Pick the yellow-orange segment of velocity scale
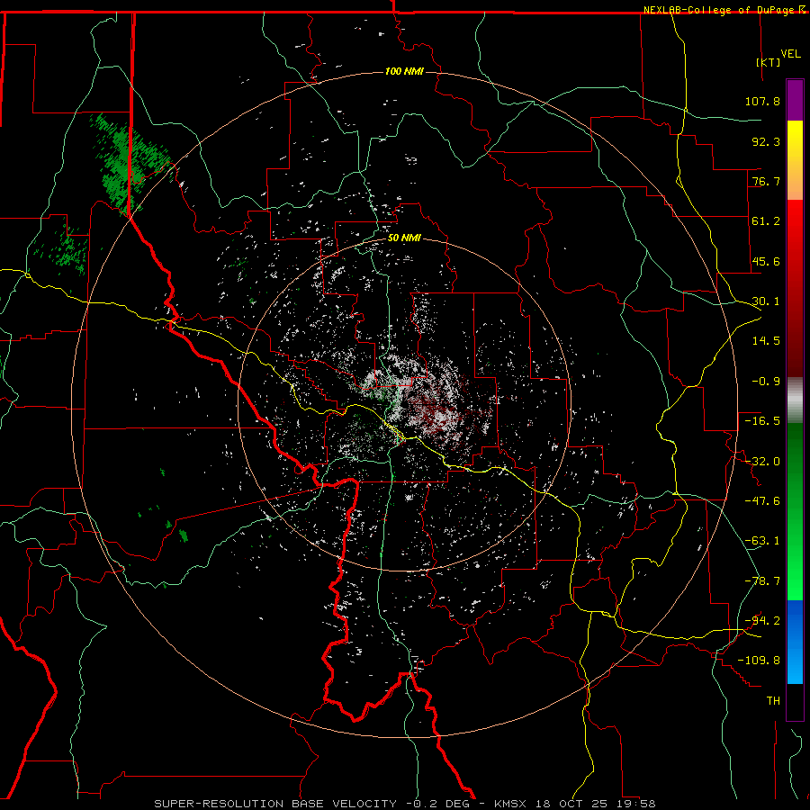 click(795, 160)
